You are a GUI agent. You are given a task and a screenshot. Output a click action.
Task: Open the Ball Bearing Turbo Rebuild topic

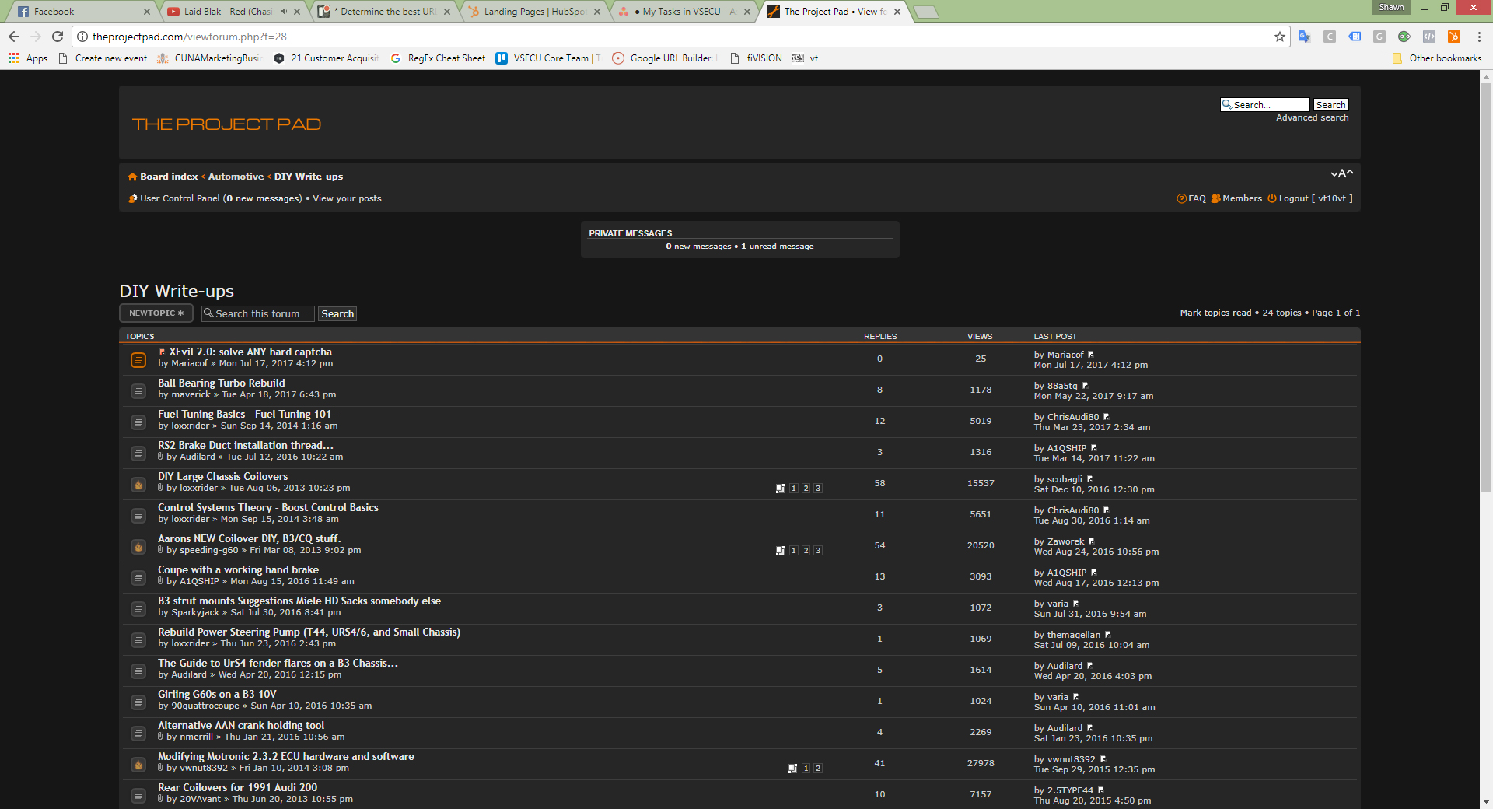[x=221, y=383]
